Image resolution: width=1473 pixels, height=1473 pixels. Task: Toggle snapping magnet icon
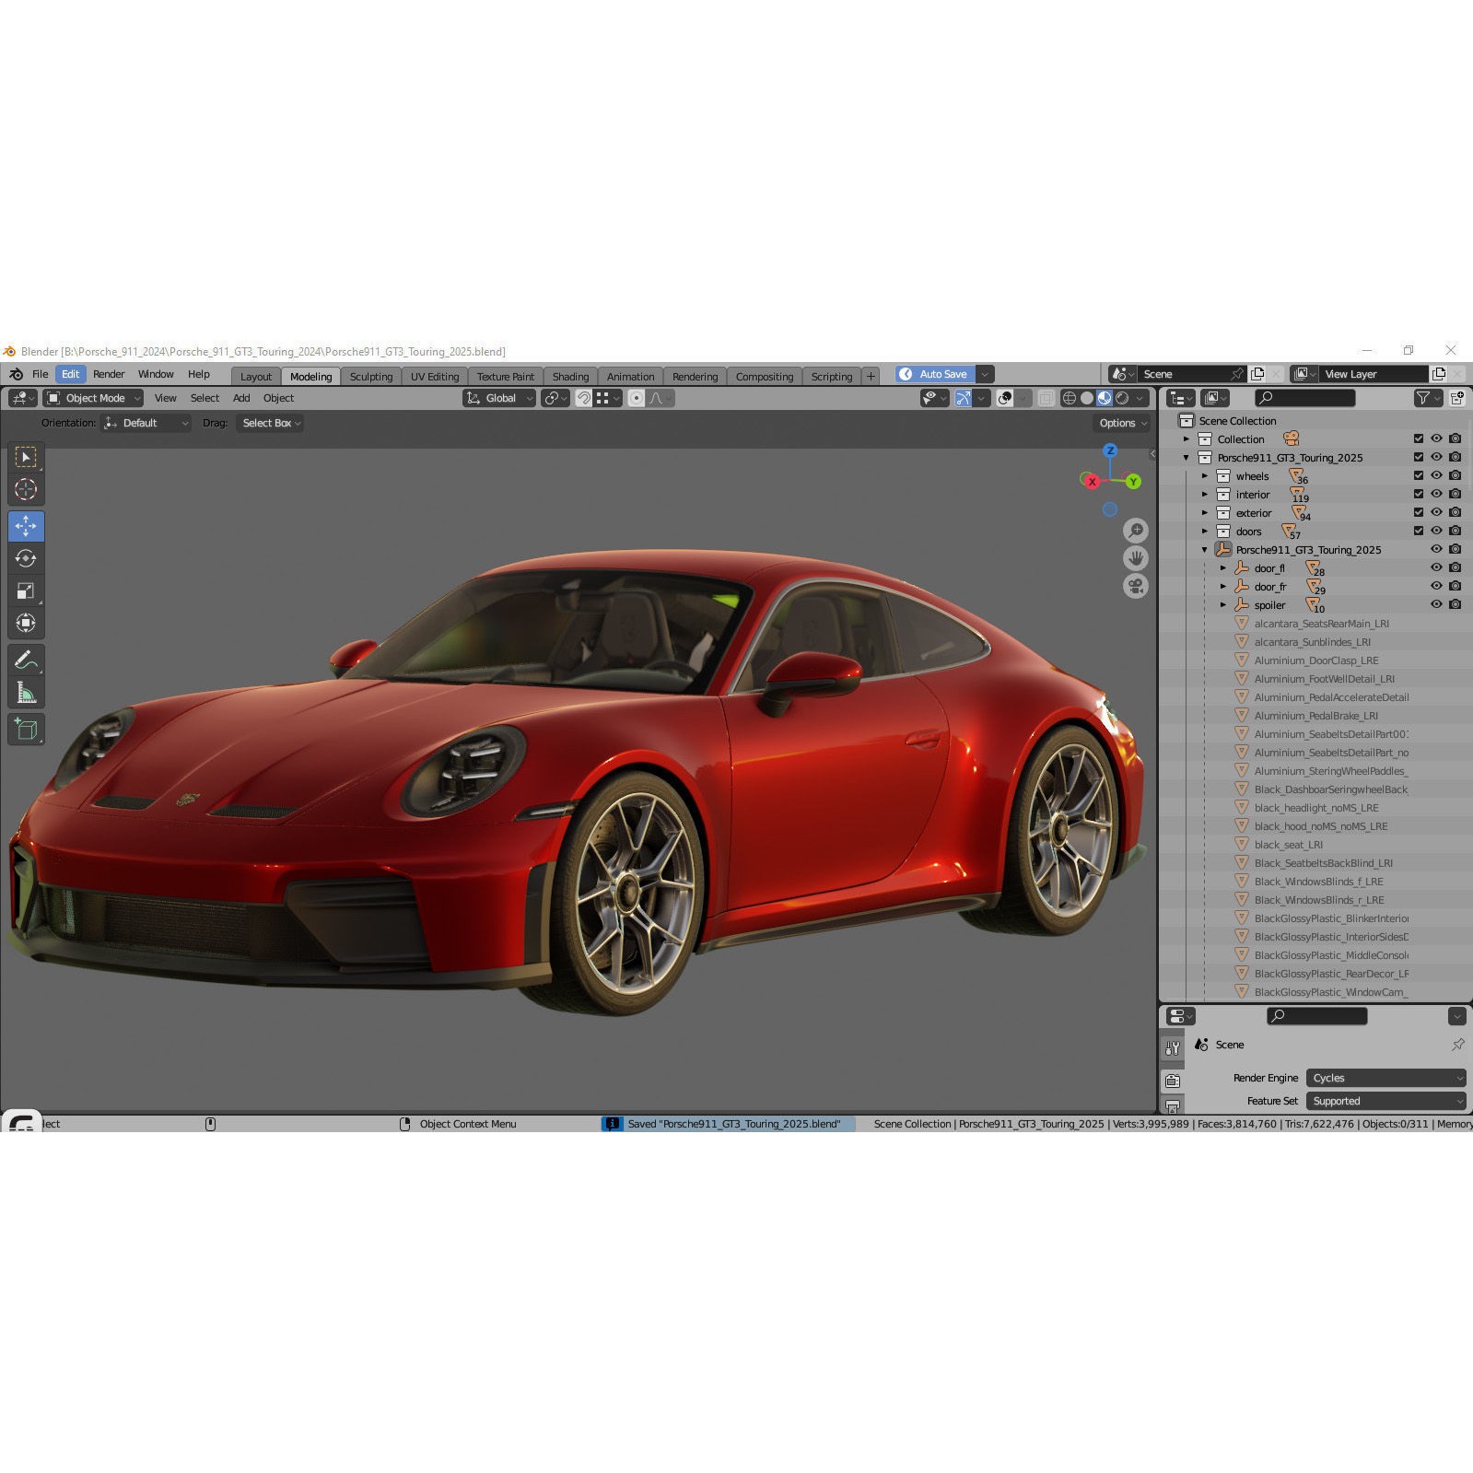[x=583, y=398]
